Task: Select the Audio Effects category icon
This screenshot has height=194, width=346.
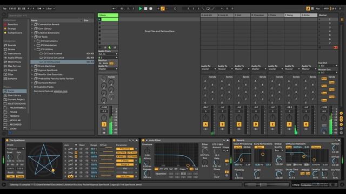Action: (5, 58)
